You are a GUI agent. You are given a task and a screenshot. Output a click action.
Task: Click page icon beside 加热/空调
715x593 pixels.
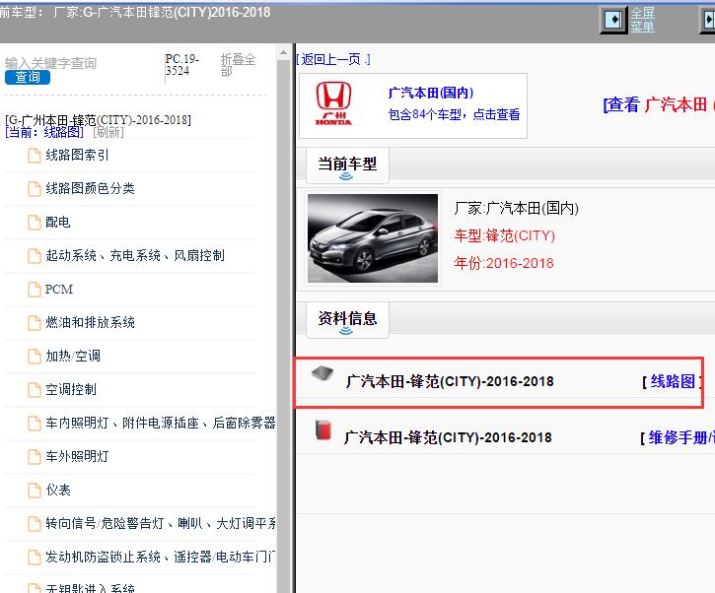point(35,357)
